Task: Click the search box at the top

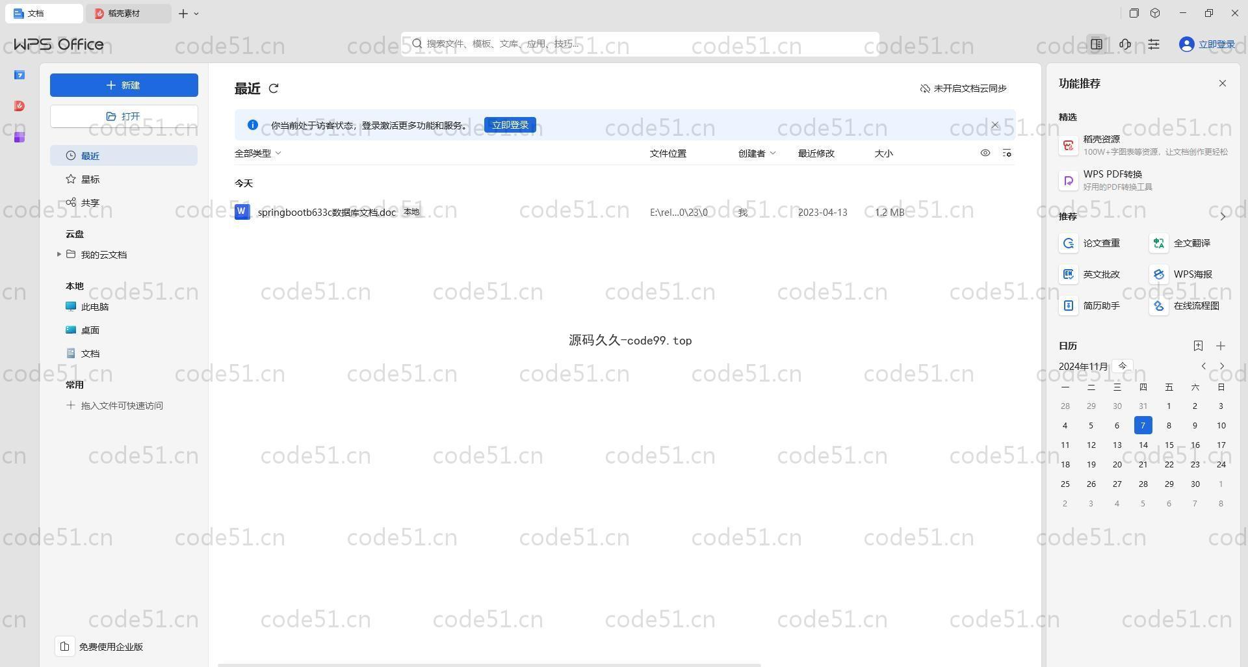Action: [640, 44]
